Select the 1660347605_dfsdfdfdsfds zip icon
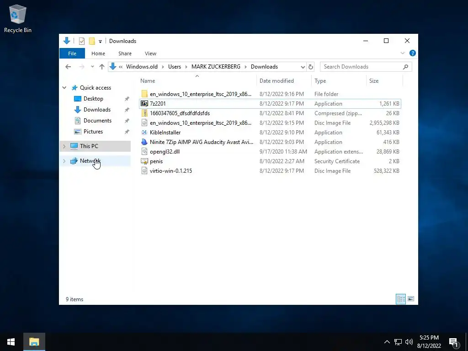This screenshot has width=468, height=351. (144, 113)
